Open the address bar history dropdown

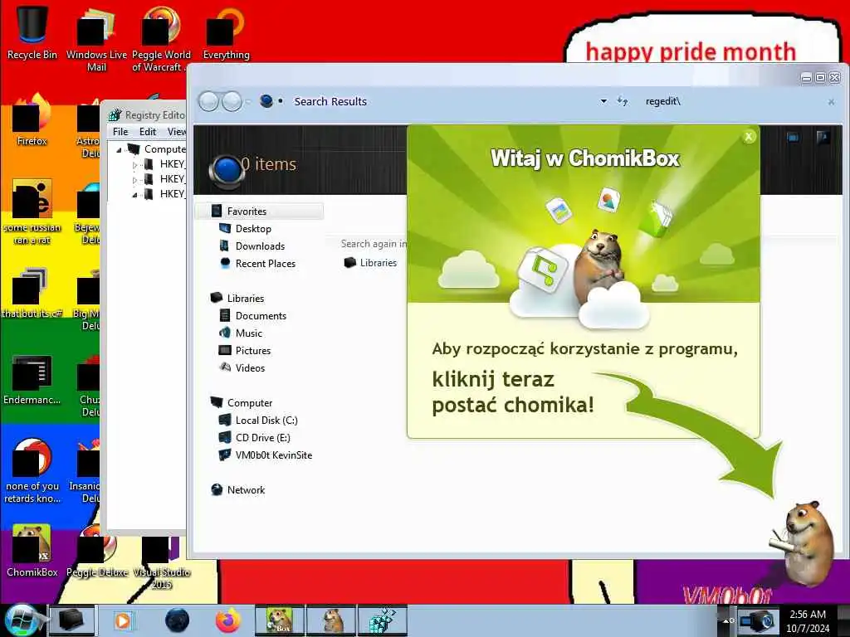click(x=603, y=101)
